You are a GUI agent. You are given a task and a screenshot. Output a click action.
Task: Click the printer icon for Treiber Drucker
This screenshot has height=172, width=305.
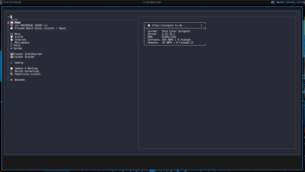[x=11, y=57]
